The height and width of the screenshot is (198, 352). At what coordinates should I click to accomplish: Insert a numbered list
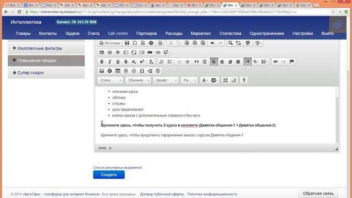pos(161,62)
